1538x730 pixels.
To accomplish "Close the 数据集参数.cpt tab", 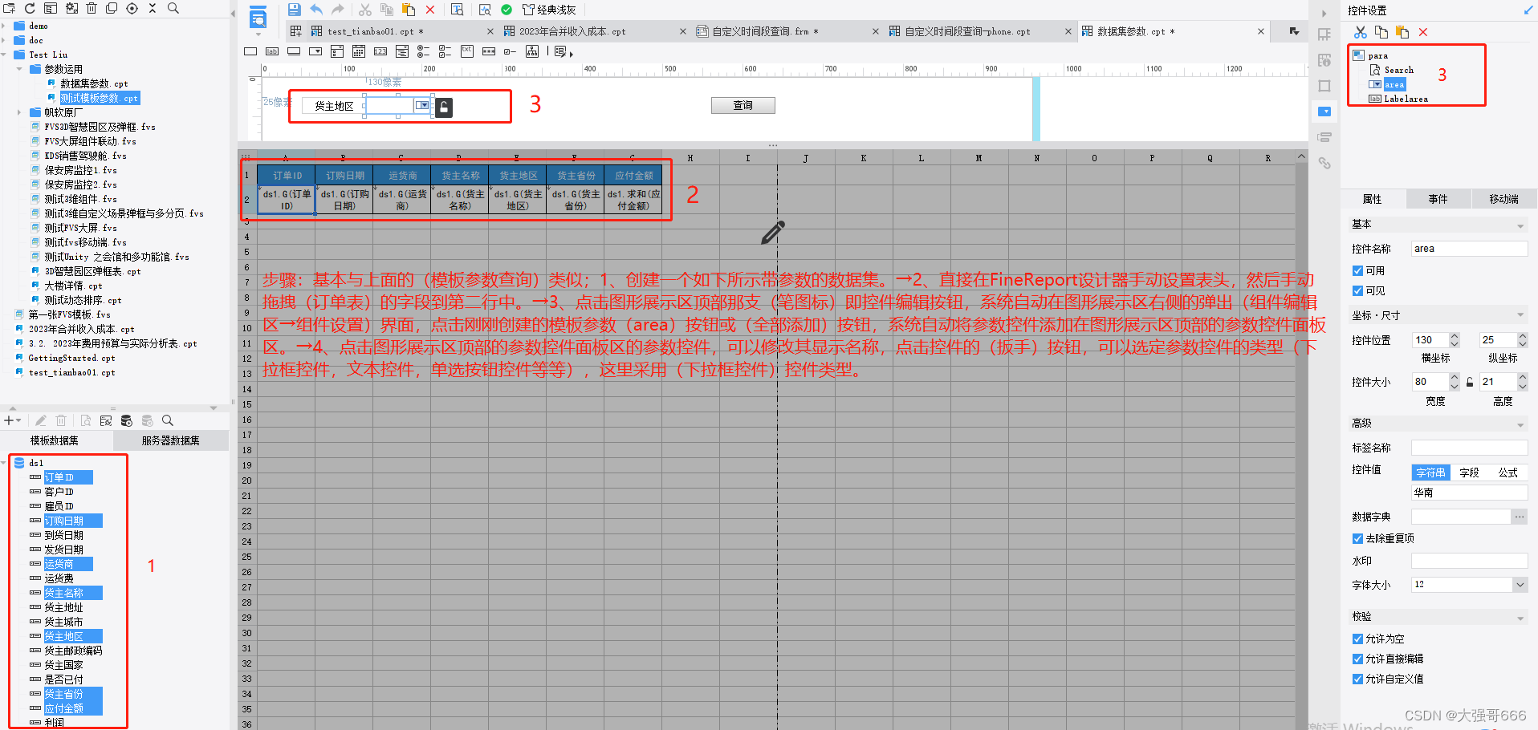I will click(1261, 31).
